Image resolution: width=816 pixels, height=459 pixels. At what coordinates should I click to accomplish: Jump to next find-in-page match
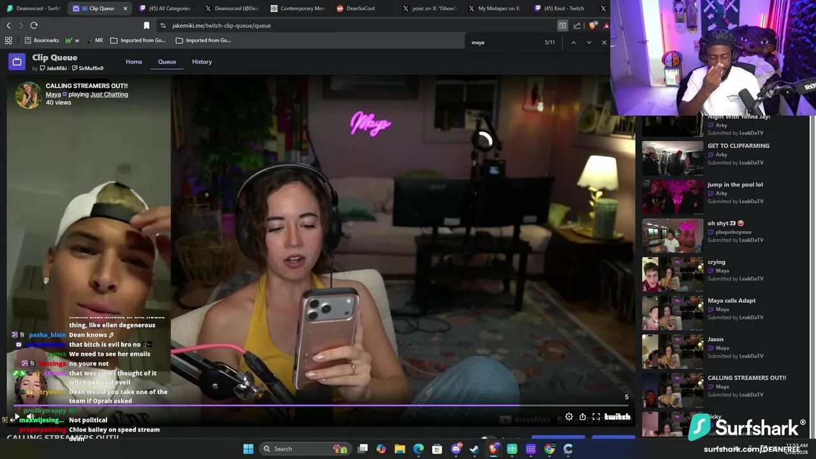588,42
